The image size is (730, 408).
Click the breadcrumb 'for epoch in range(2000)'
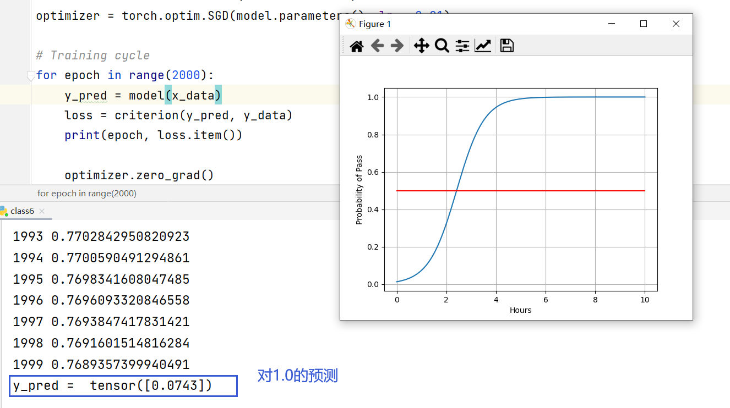coord(87,194)
